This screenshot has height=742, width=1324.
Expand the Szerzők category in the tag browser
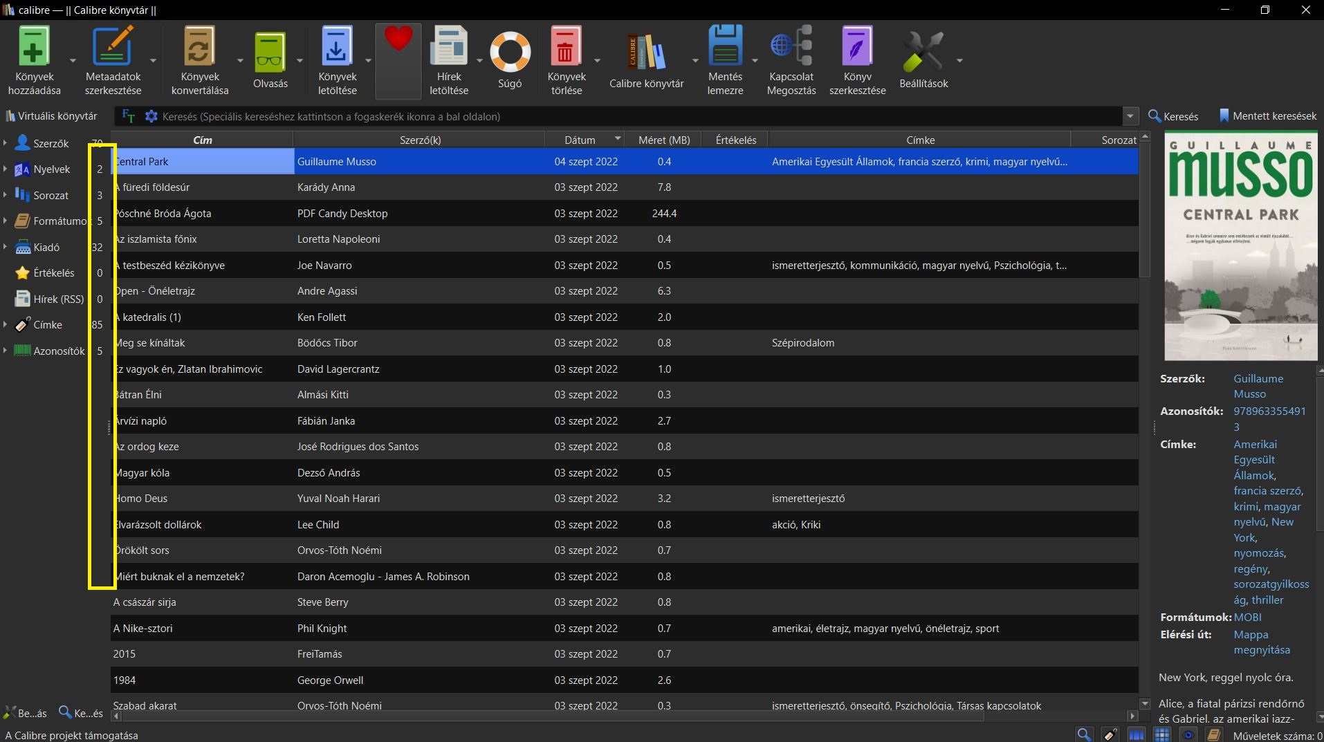tap(6, 143)
